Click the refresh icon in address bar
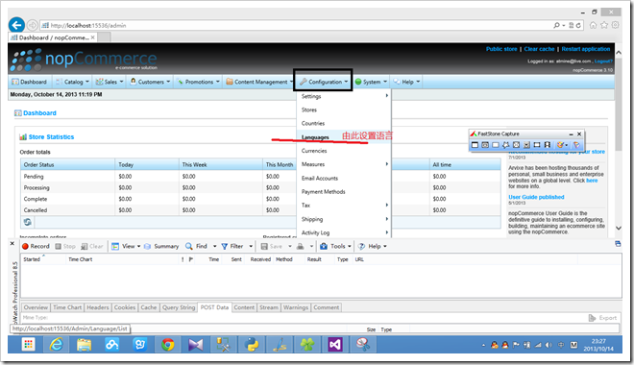The image size is (634, 365). (x=578, y=25)
